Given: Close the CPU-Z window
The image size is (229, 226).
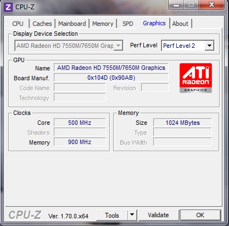Looking at the screenshot, I should pyautogui.click(x=211, y=5).
